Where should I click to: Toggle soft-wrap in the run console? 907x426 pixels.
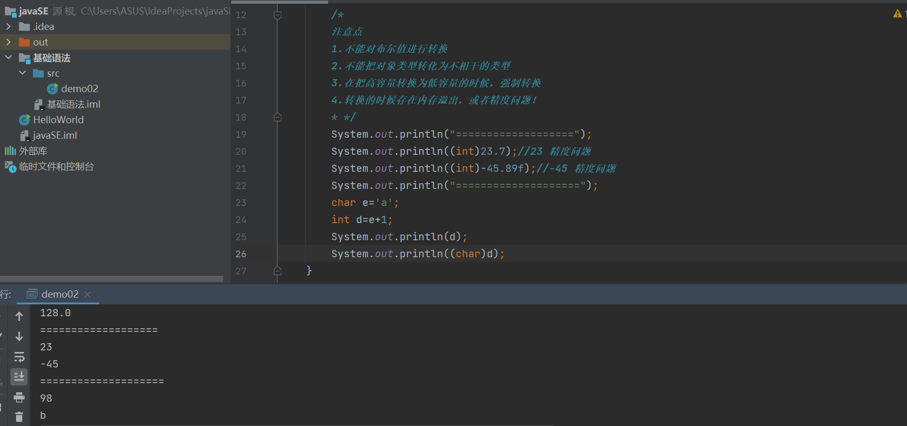(19, 357)
